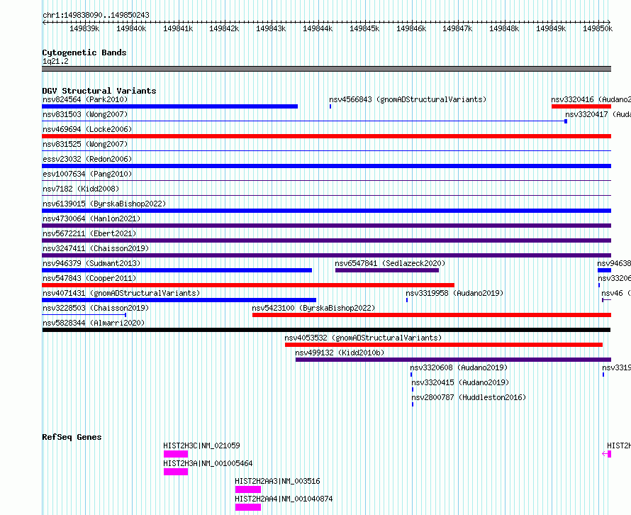631x515 pixels.
Task: Open nsv5672211 (Ebert2021) variant label
Action: (x=89, y=233)
